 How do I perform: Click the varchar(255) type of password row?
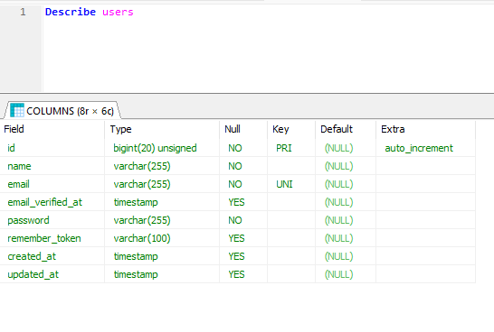click(162, 220)
